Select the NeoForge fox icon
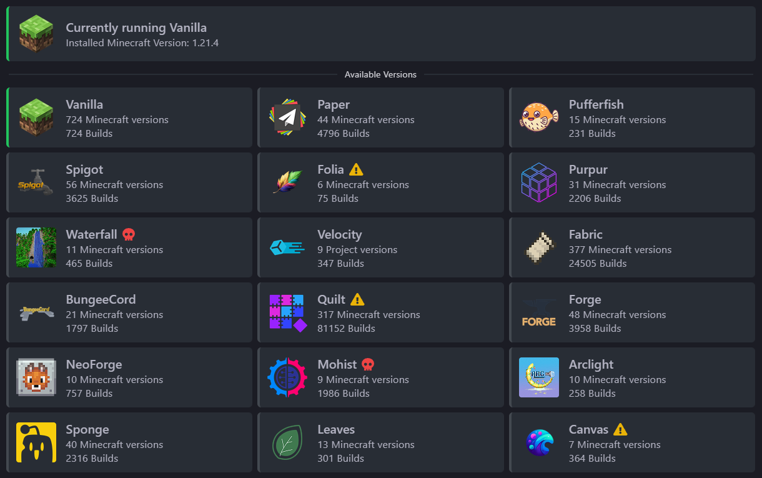762x478 pixels. click(36, 377)
